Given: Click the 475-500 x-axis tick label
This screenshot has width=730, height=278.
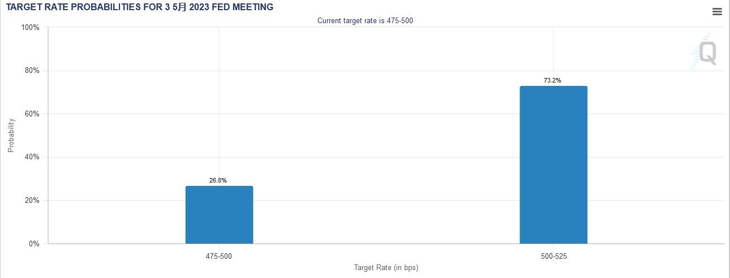Looking at the screenshot, I should pos(219,256).
